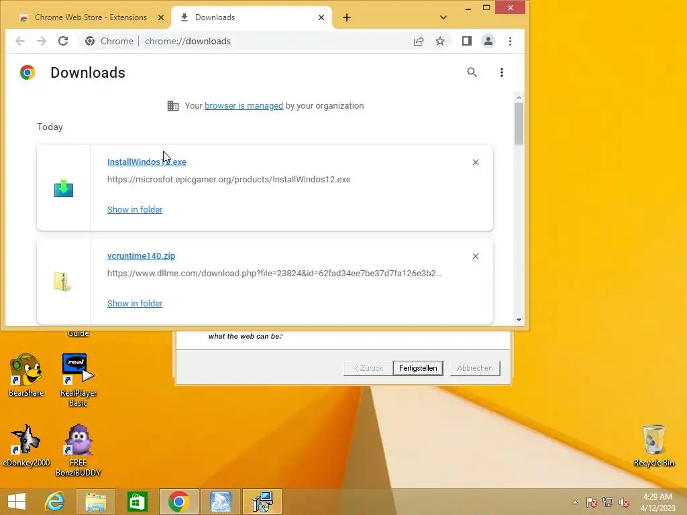The height and width of the screenshot is (515, 687).
Task: Remove vcruntime140.zip from the list
Action: point(476,256)
